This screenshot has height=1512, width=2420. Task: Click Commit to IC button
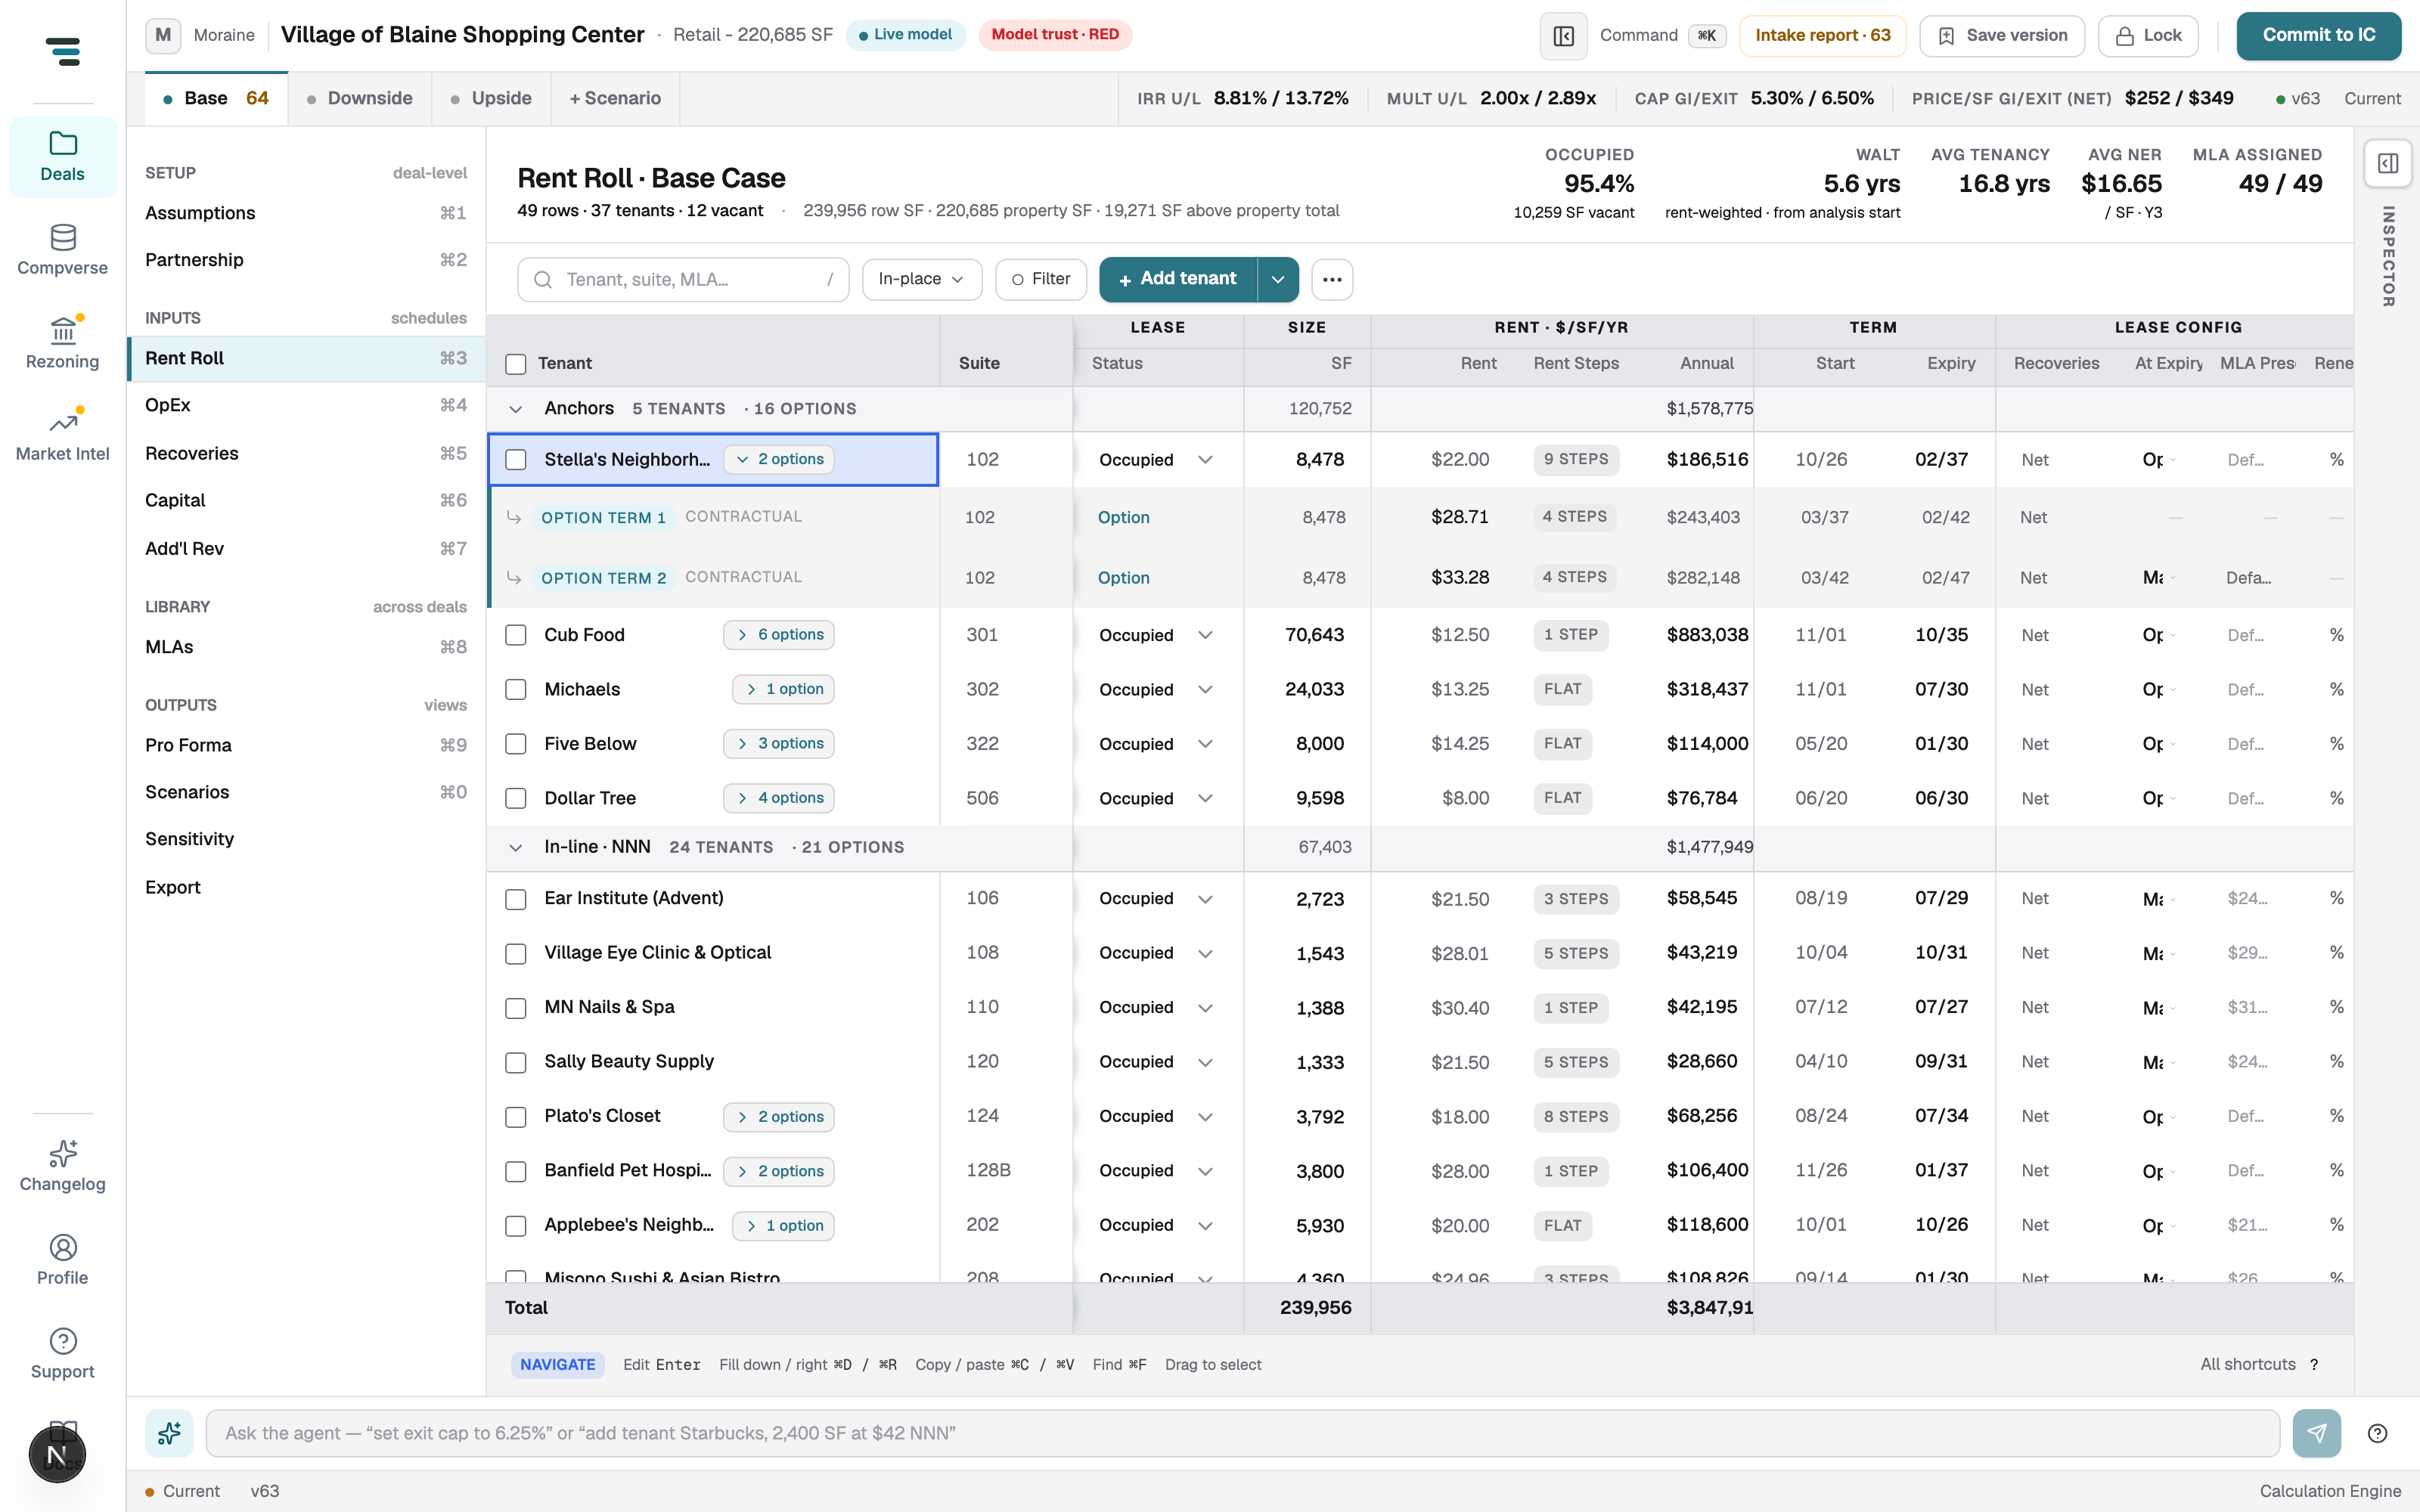(x=2318, y=36)
